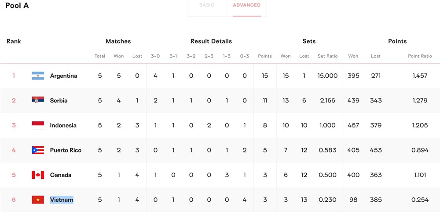Open the Argentina team link

click(x=63, y=76)
